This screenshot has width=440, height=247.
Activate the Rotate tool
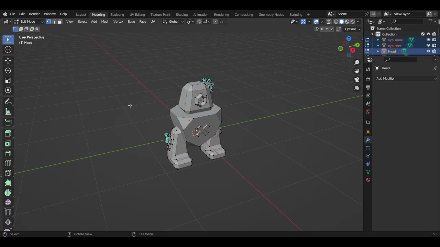tap(8, 71)
